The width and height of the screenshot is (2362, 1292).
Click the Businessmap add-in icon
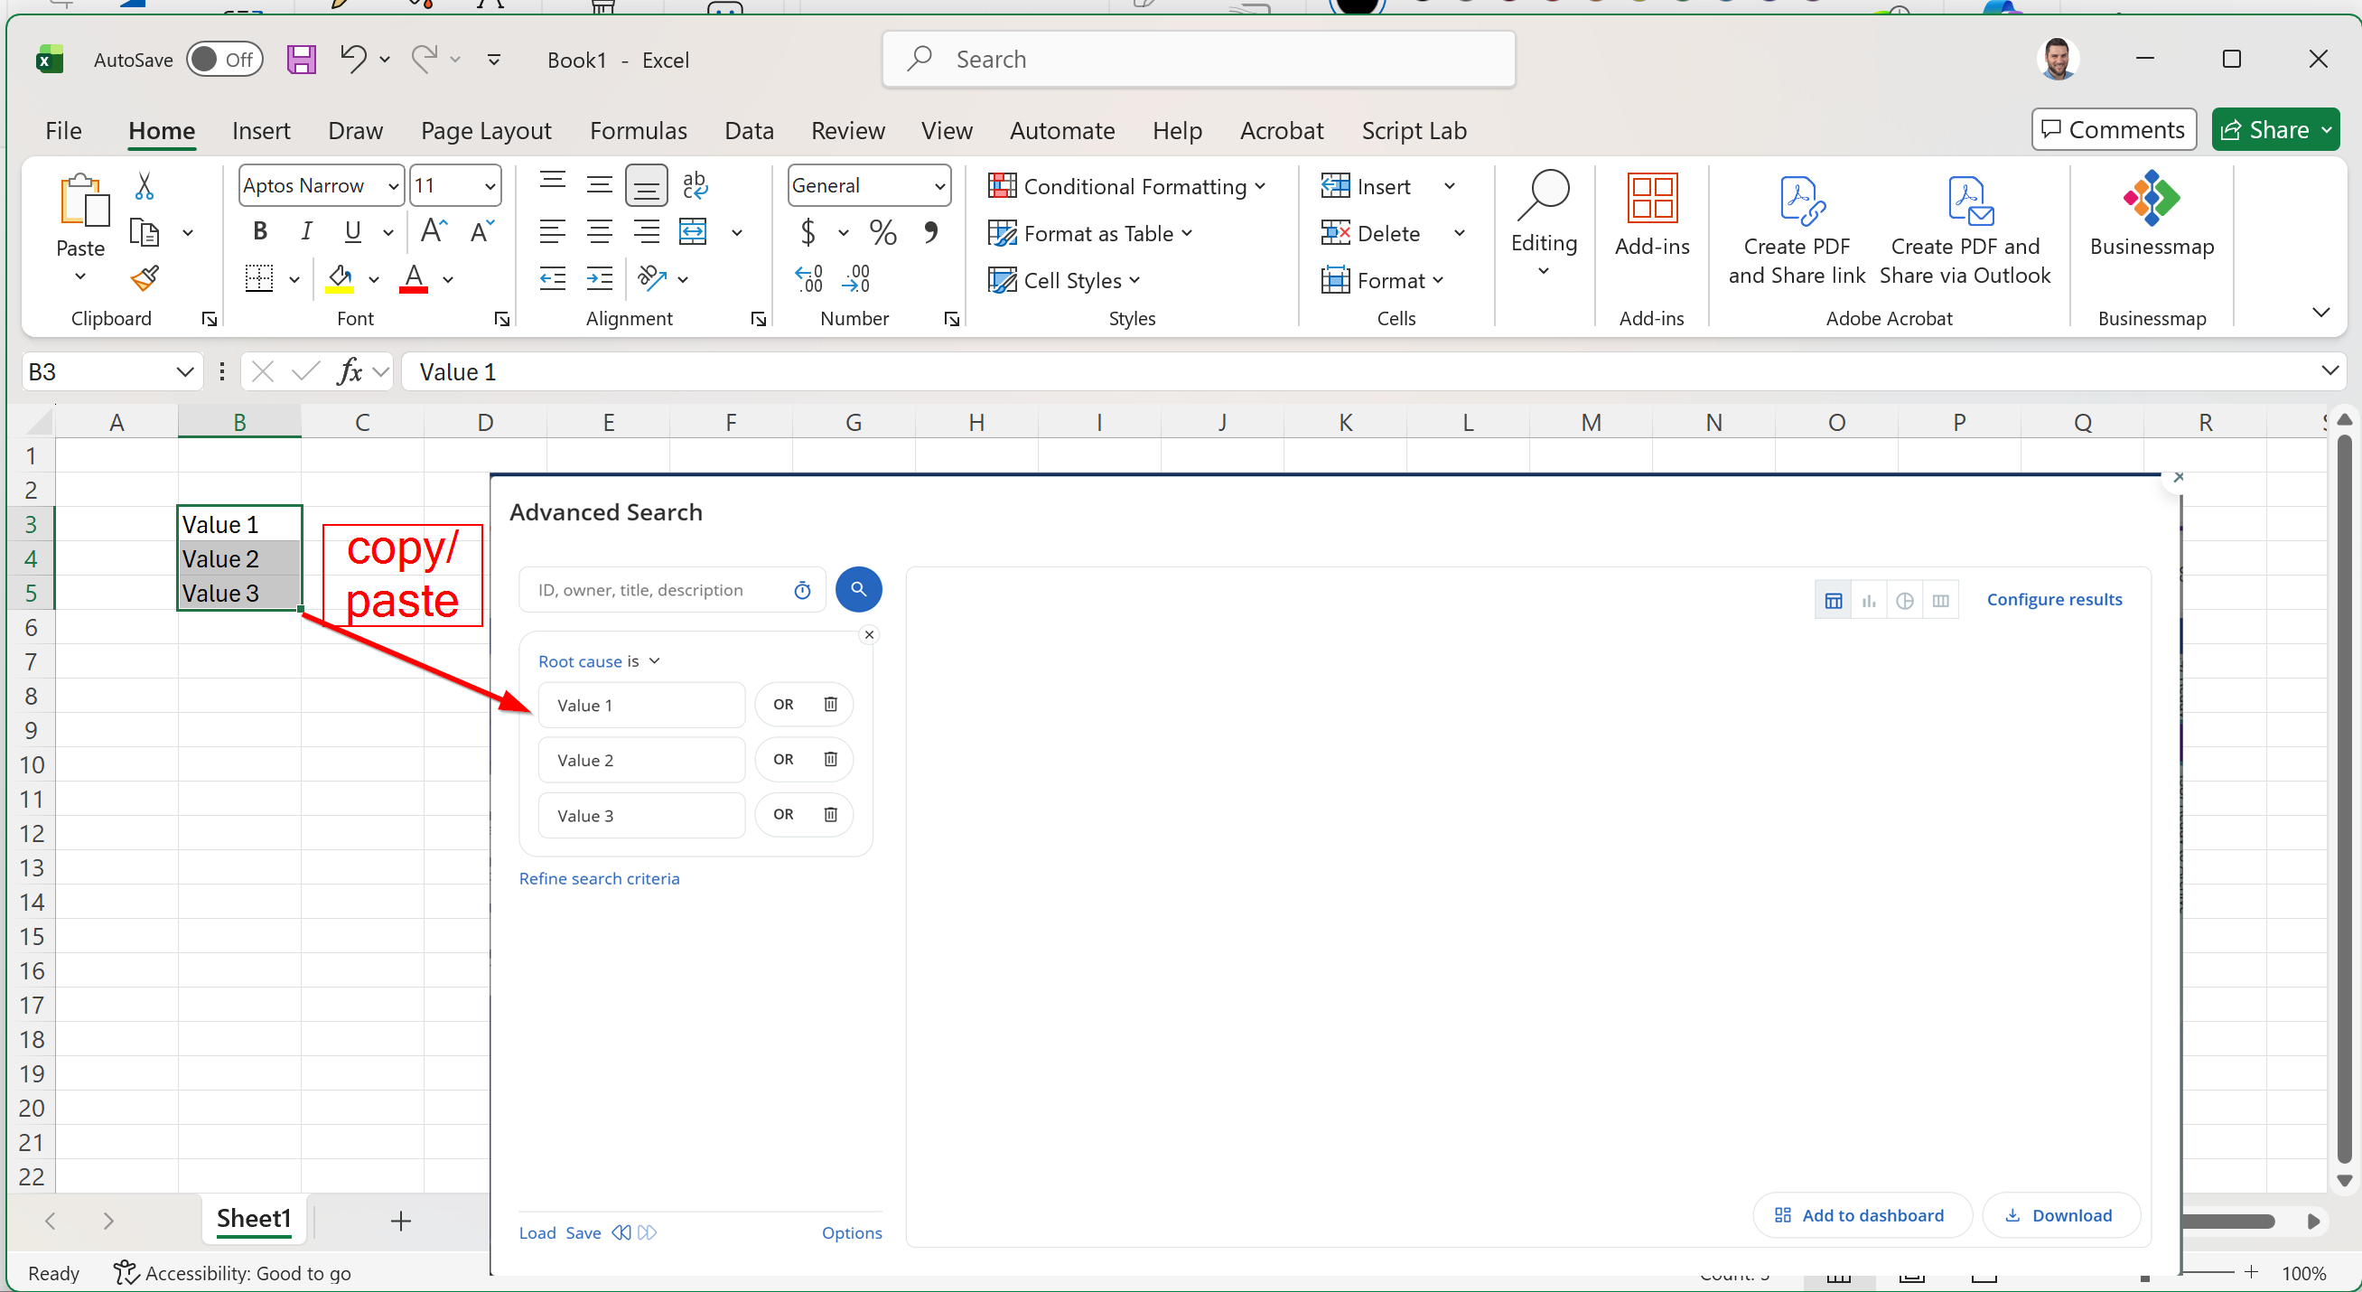2151,199
